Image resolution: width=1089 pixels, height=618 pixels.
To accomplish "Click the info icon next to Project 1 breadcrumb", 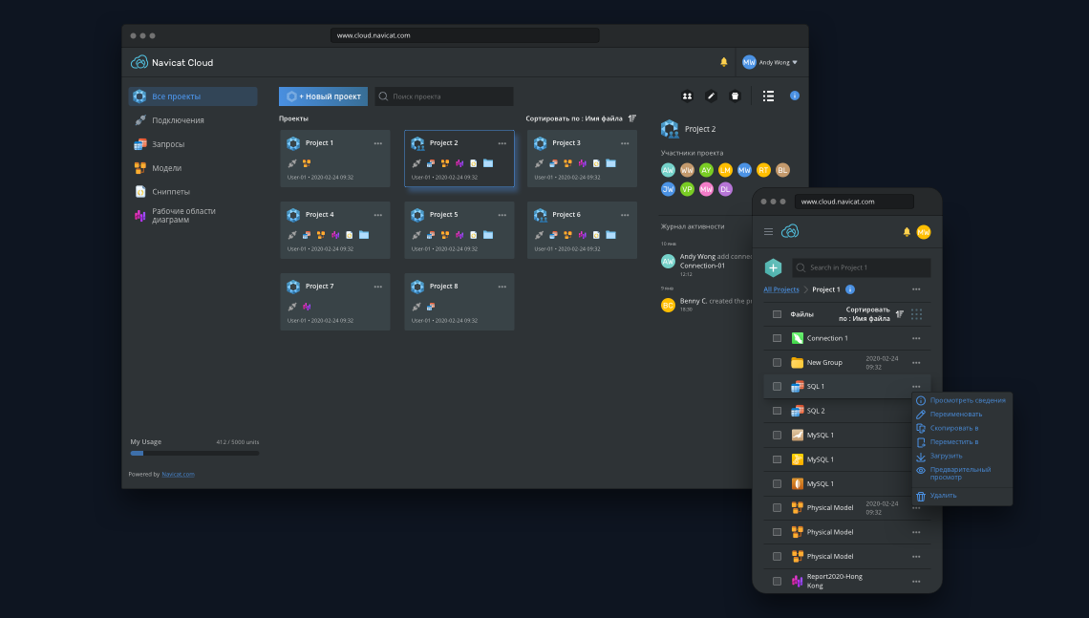I will click(850, 289).
